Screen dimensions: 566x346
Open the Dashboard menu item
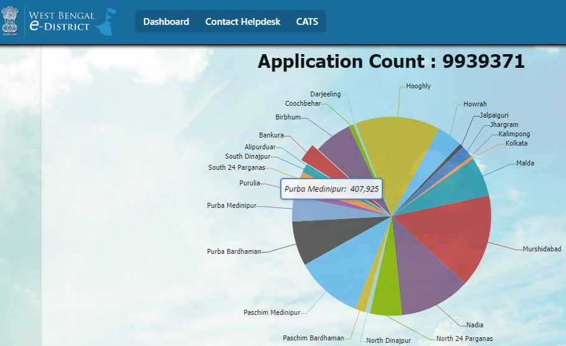click(166, 22)
